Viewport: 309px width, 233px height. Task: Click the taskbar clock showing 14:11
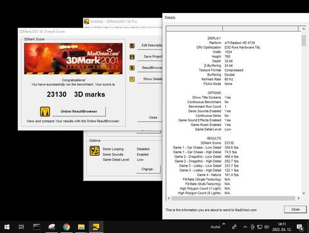pyautogui.click(x=282, y=227)
